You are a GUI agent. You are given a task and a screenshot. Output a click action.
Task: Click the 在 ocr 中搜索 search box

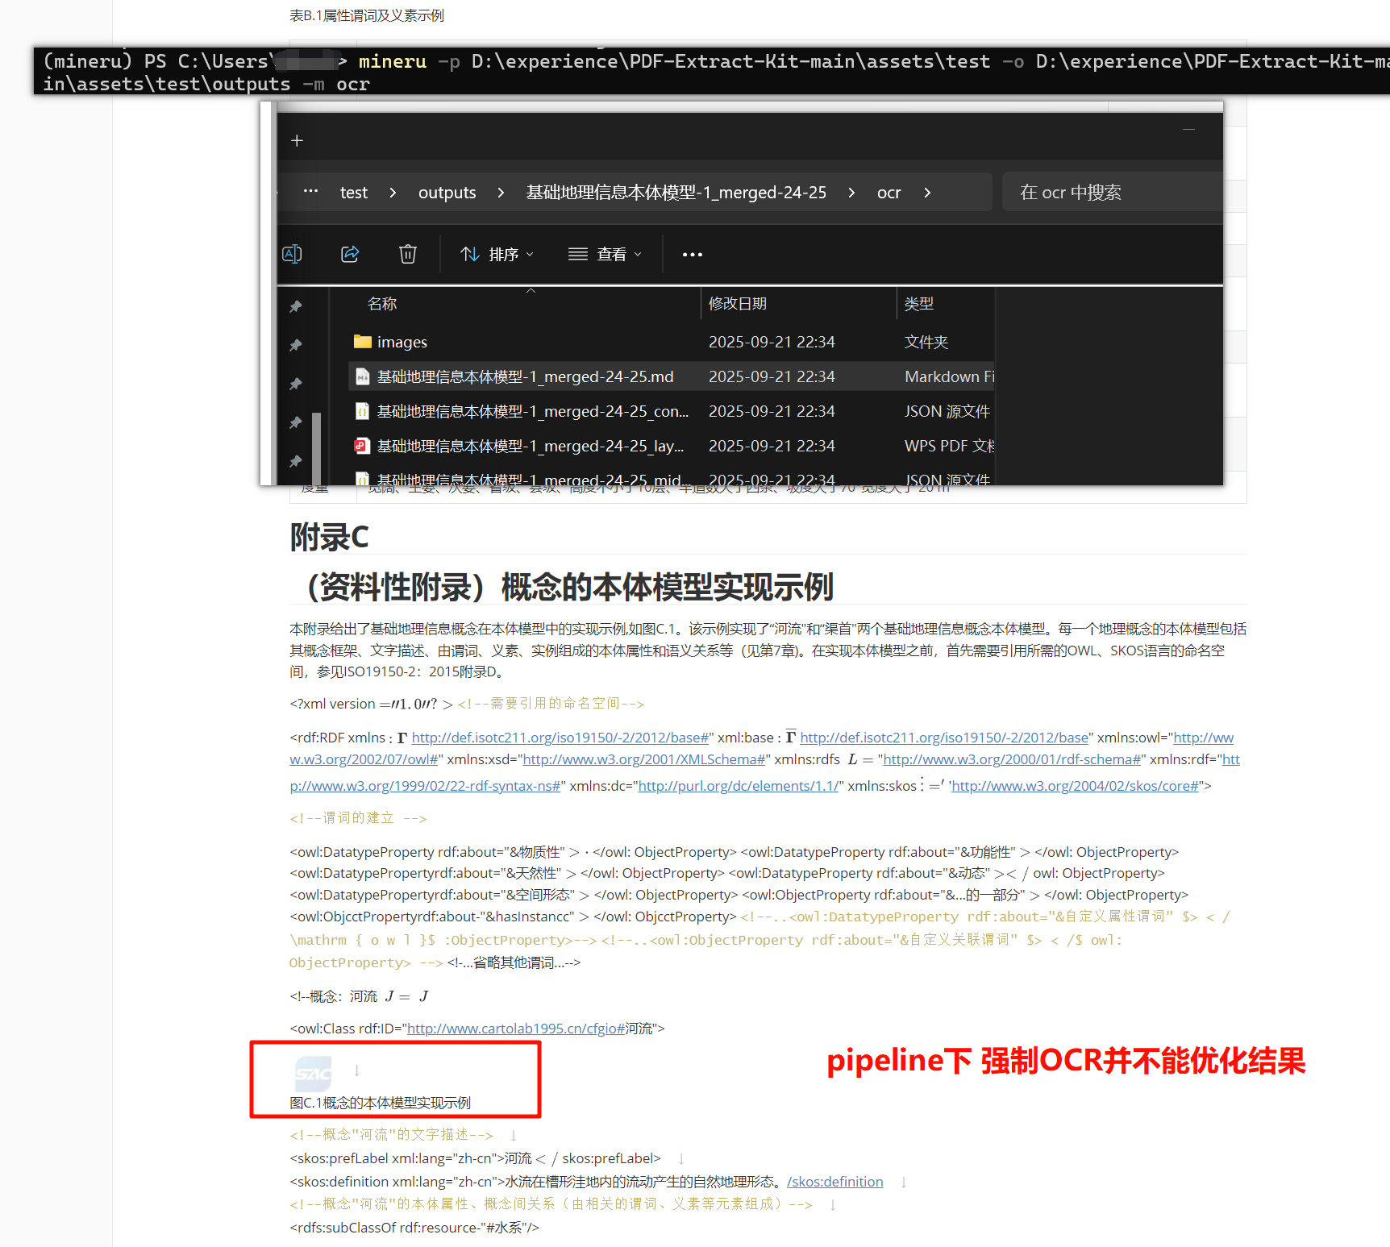1113,192
